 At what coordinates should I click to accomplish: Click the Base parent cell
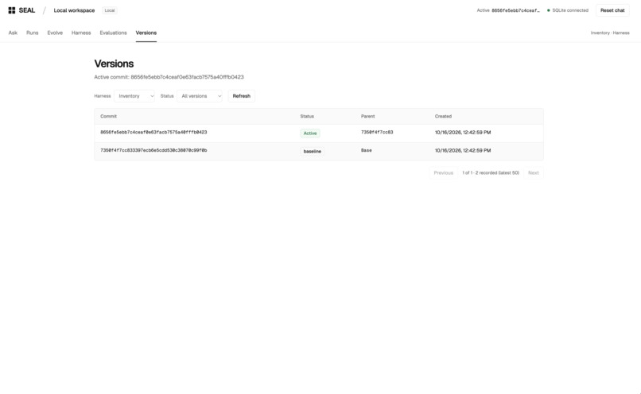[x=367, y=150]
